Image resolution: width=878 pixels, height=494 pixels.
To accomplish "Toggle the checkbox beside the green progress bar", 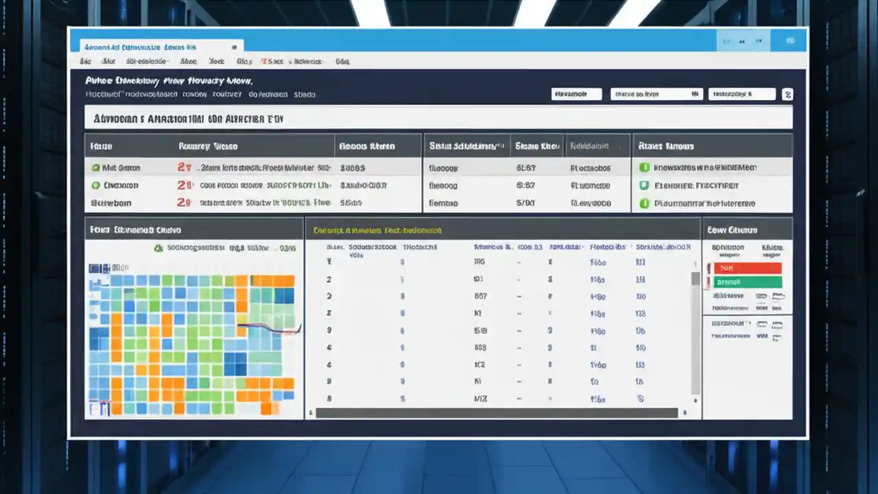I will point(710,282).
